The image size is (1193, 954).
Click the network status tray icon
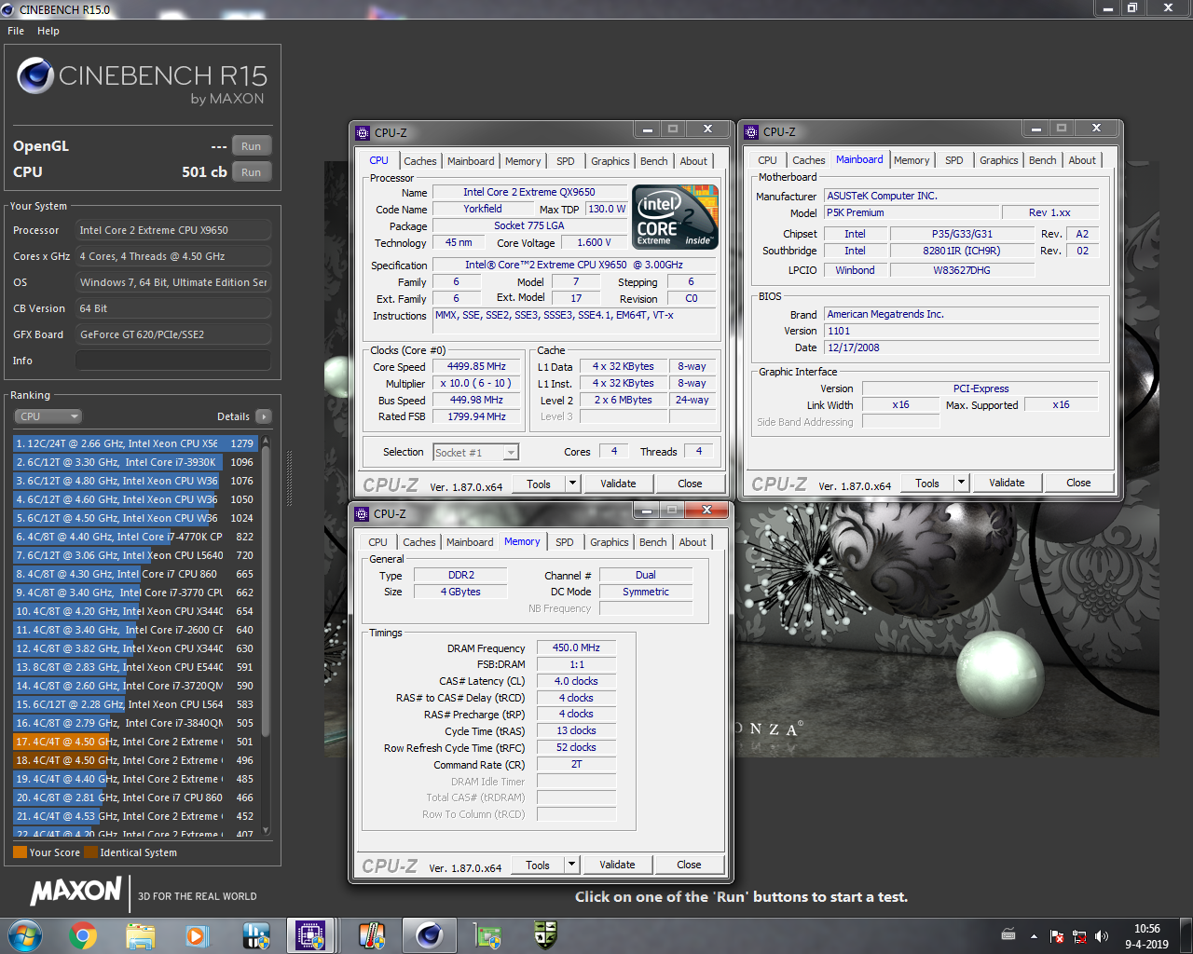[1079, 935]
